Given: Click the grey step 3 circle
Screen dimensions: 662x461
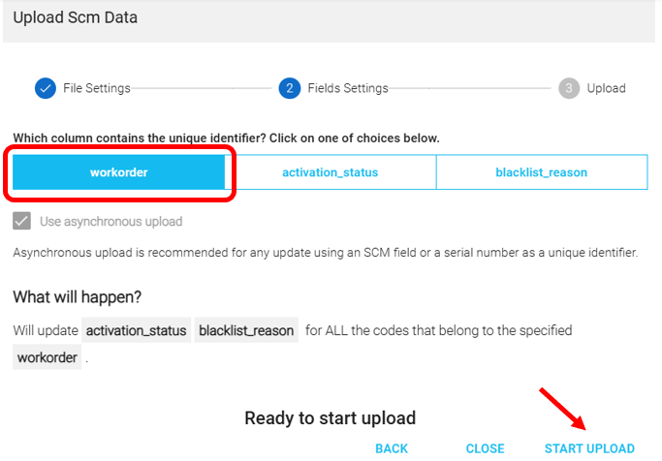Looking at the screenshot, I should tap(569, 88).
